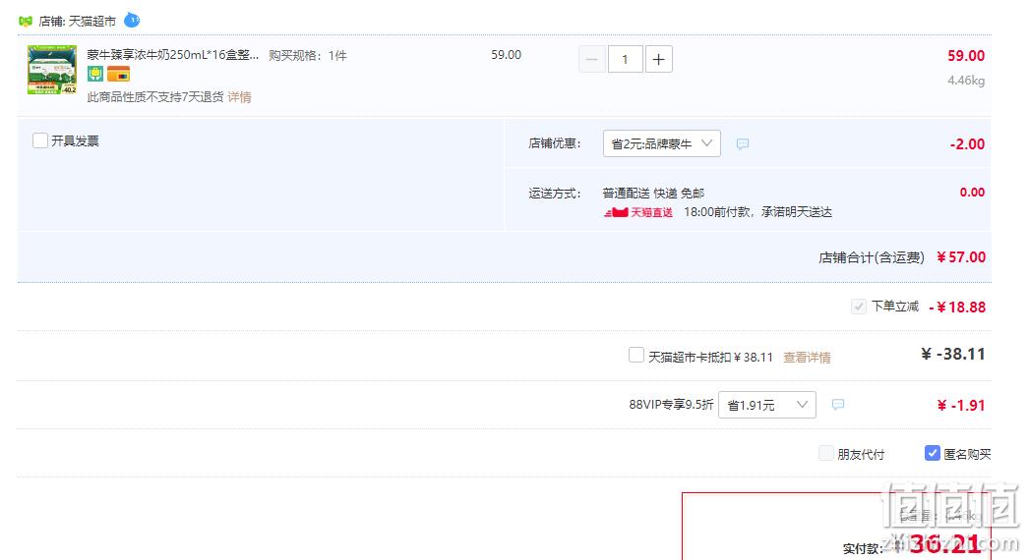The image size is (1028, 560).
Task: Expand the 店铺优惠 省2元 dropdown
Action: (661, 143)
